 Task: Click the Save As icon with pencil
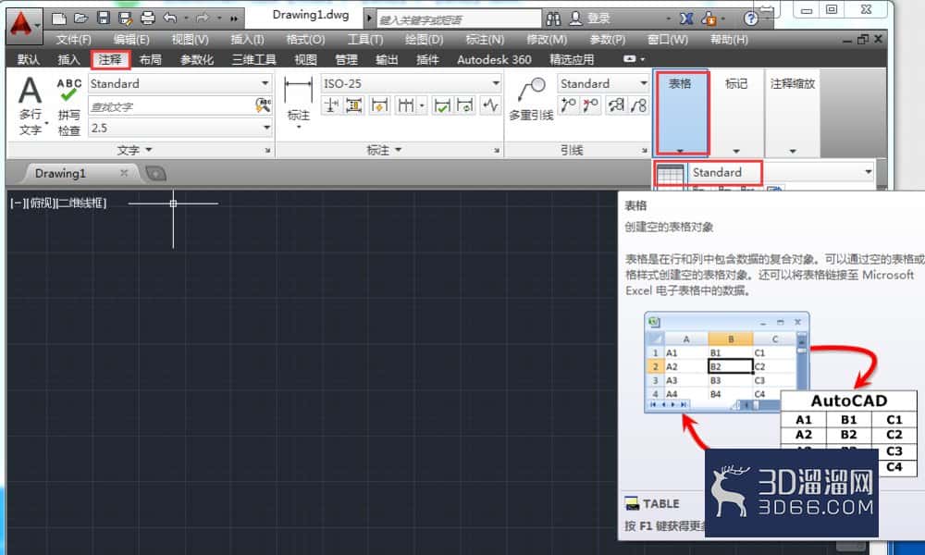pos(125,18)
